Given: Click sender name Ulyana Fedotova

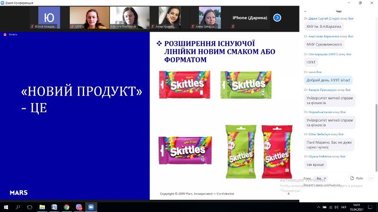Looking at the screenshot, I should pyautogui.click(x=320, y=156).
